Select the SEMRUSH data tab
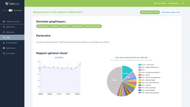This screenshot has width=190, height=107. coord(55,26)
